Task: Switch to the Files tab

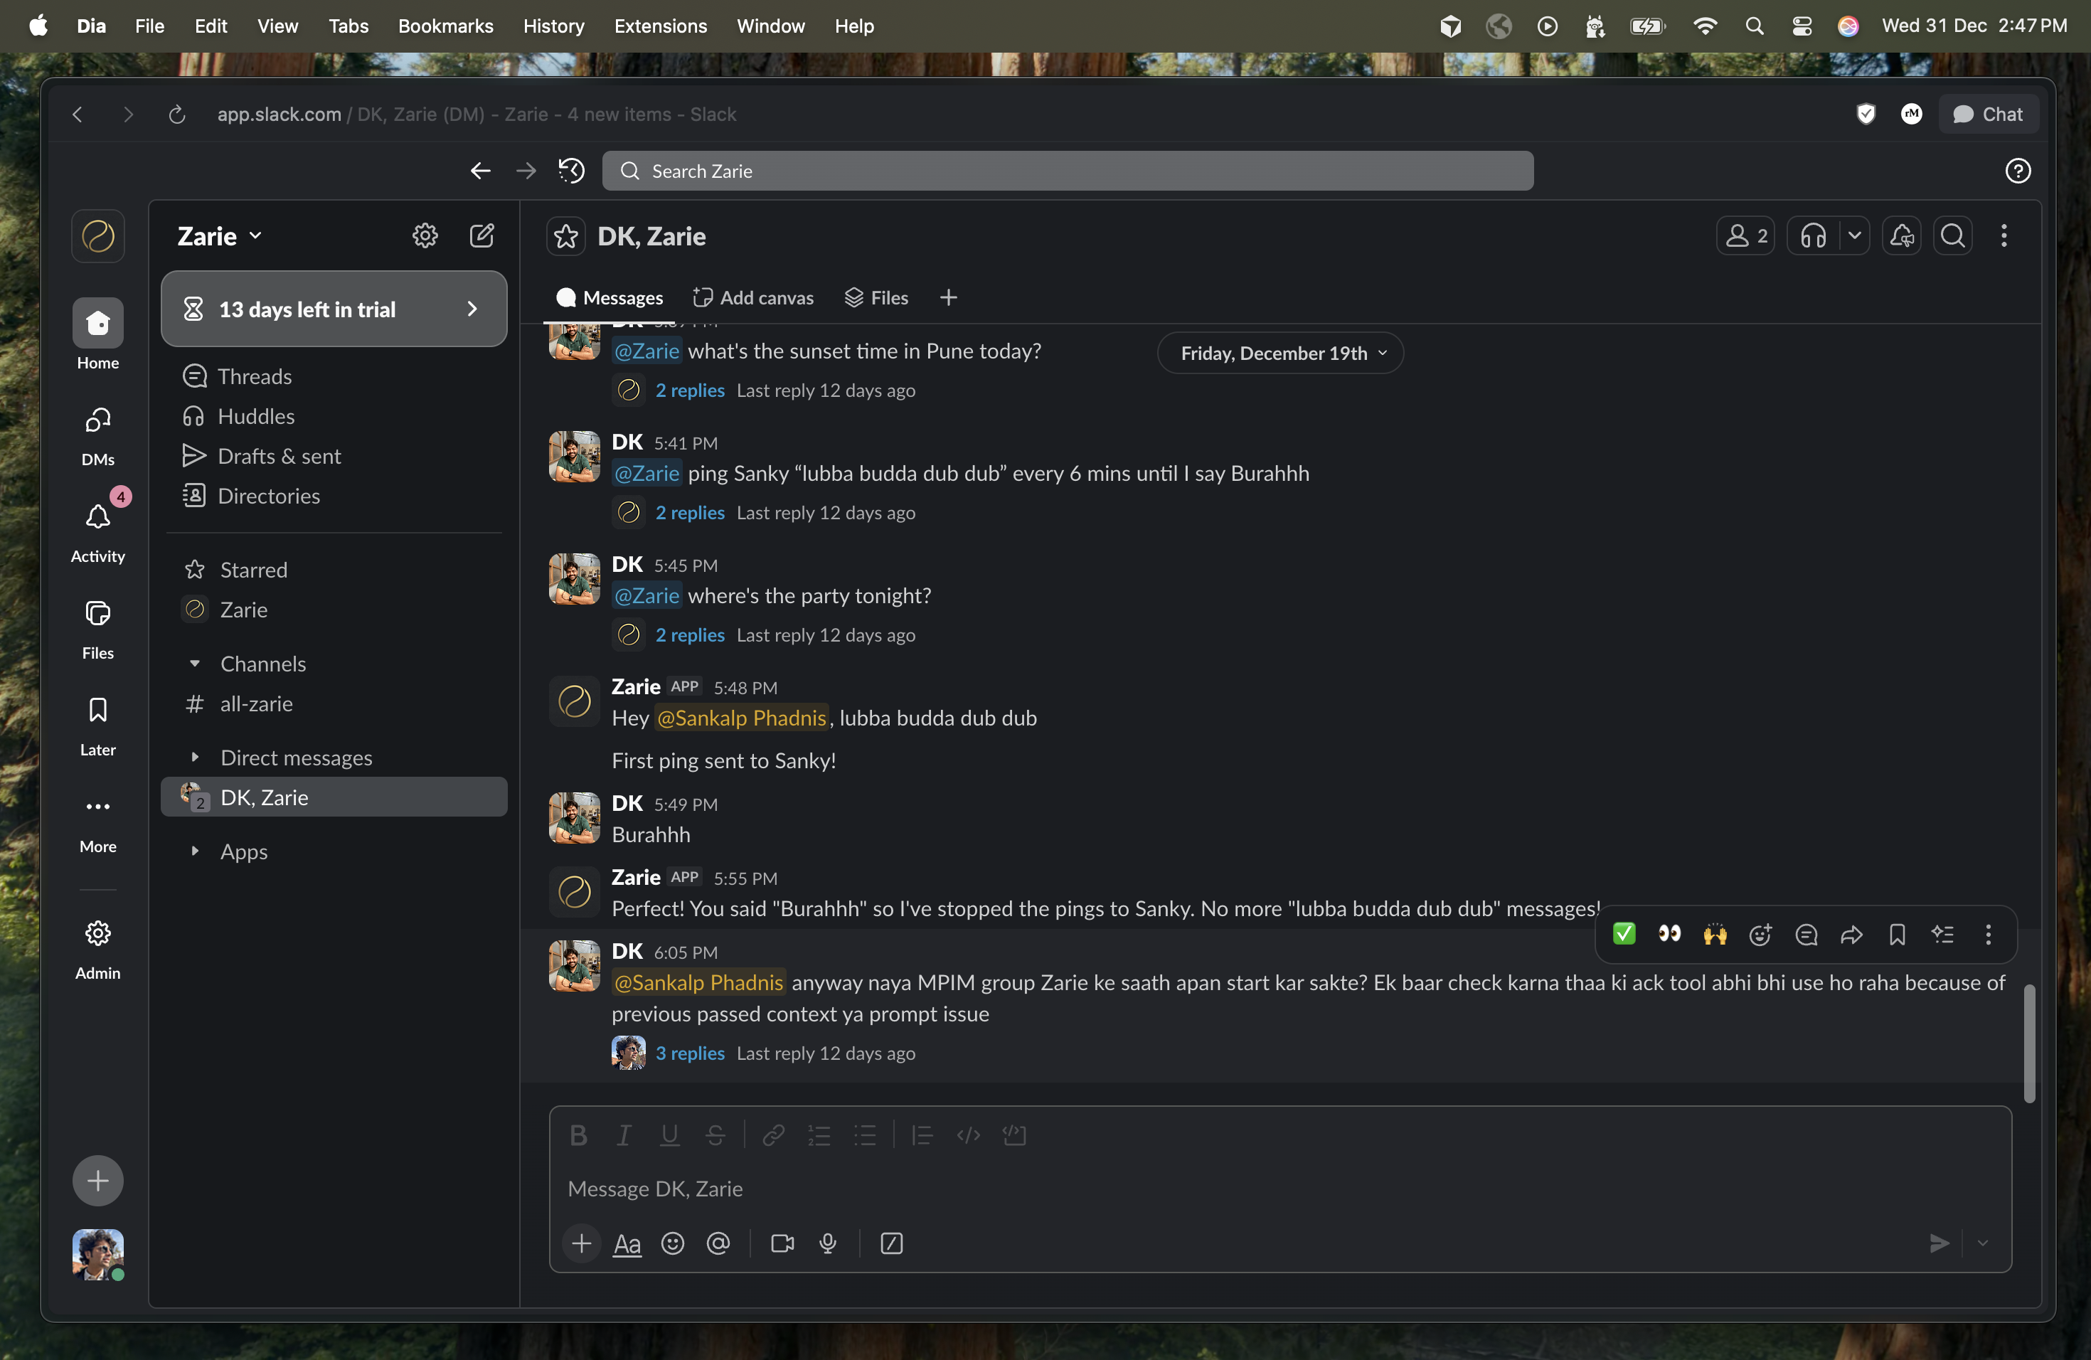Action: coord(877,298)
